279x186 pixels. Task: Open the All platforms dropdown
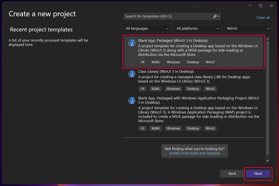(197, 29)
